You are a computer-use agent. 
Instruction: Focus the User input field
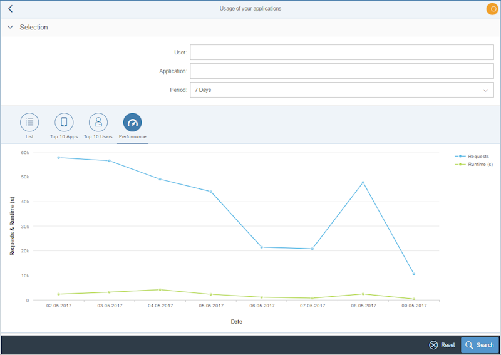[342, 53]
